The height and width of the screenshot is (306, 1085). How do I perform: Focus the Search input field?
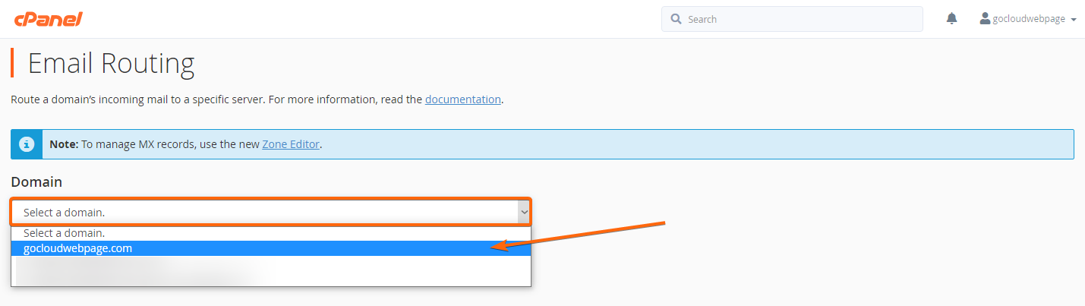(792, 19)
